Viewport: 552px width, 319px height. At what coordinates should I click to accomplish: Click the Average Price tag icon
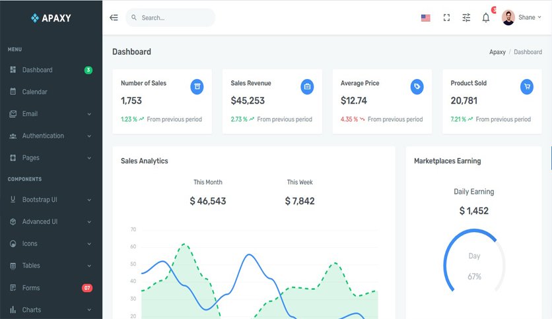[417, 86]
